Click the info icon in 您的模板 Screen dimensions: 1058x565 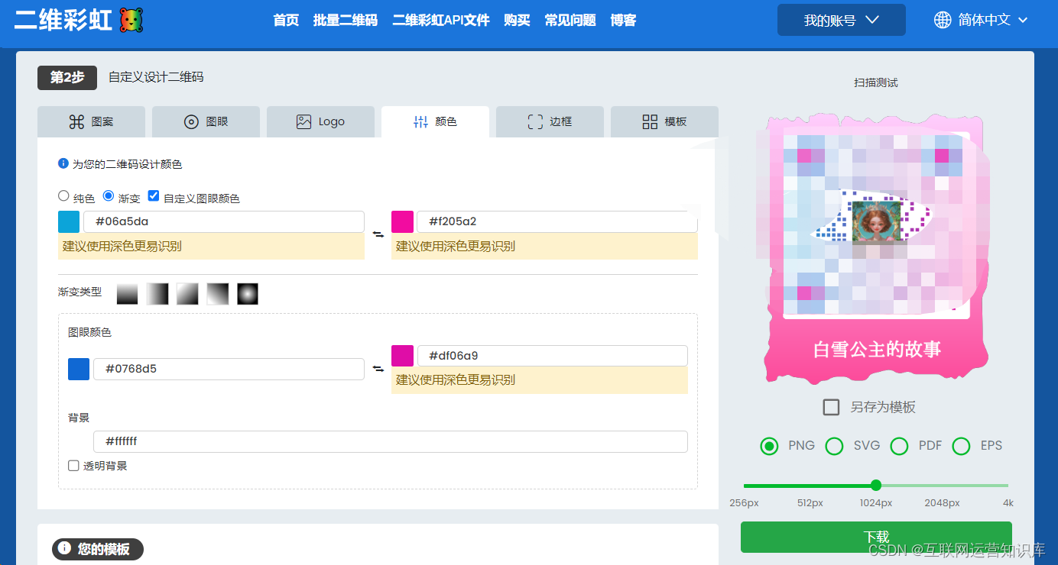(65, 548)
